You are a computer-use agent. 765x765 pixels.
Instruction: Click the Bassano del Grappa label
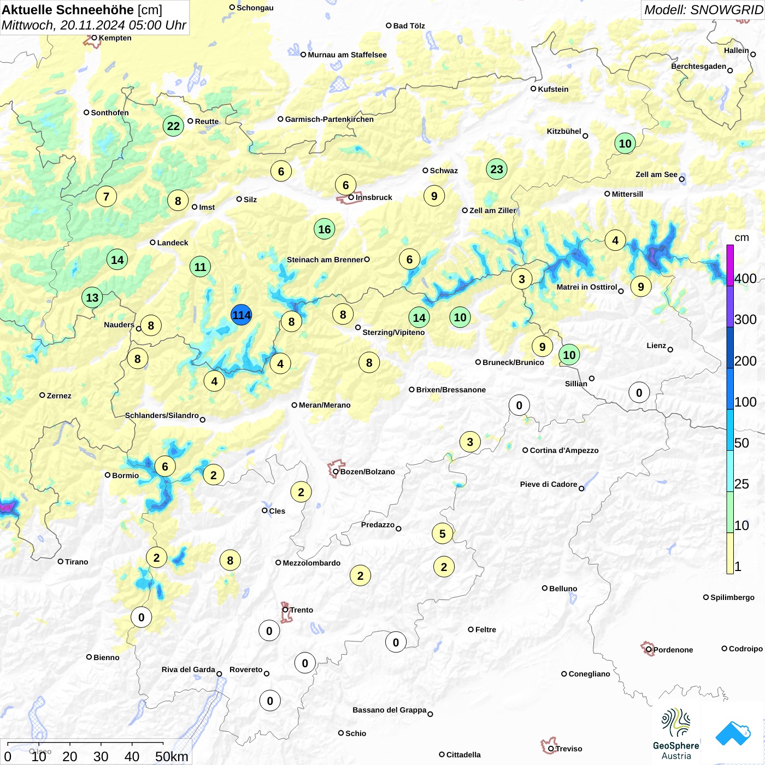pos(389,710)
